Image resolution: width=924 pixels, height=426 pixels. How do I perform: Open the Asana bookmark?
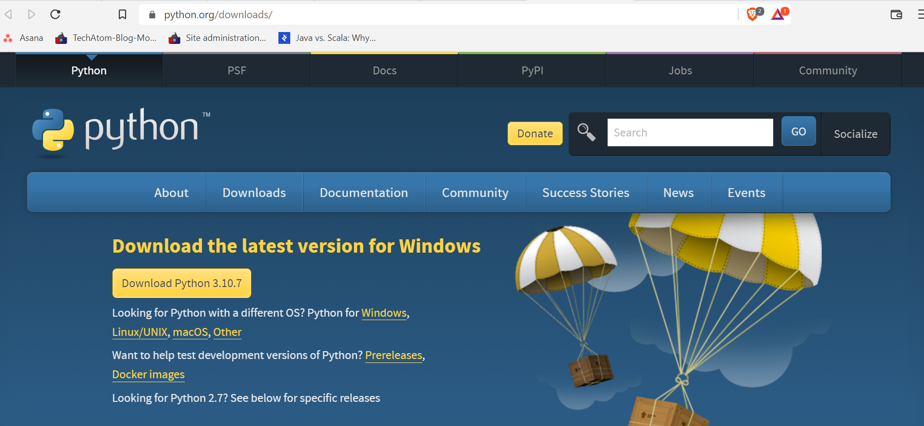coord(24,38)
